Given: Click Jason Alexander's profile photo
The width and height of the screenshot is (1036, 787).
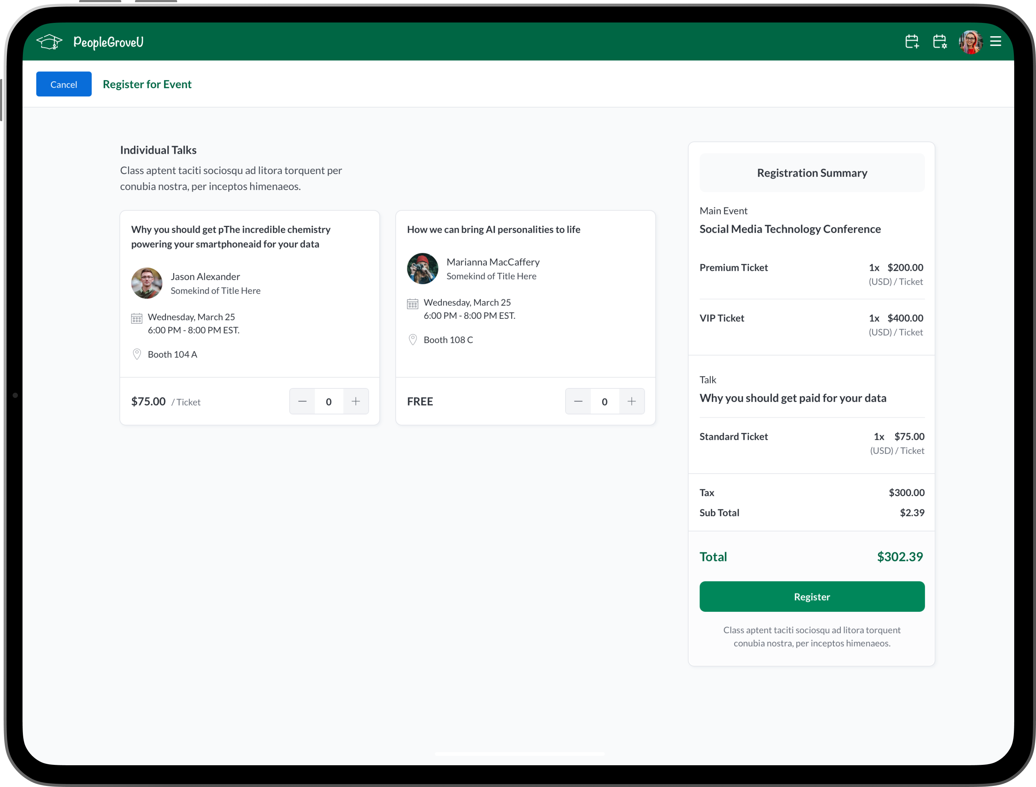Looking at the screenshot, I should click(x=147, y=283).
